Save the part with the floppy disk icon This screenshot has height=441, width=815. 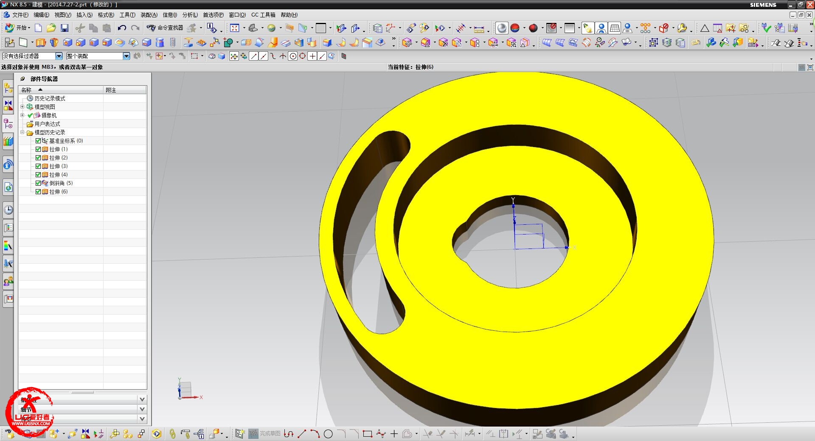pyautogui.click(x=65, y=28)
